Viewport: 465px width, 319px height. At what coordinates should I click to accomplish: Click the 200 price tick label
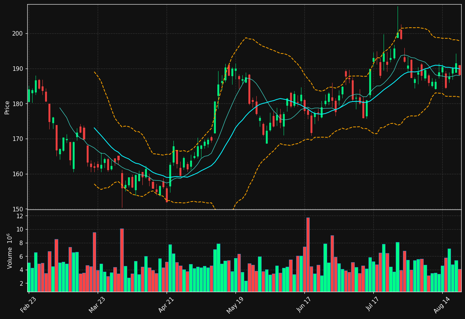pos(17,34)
